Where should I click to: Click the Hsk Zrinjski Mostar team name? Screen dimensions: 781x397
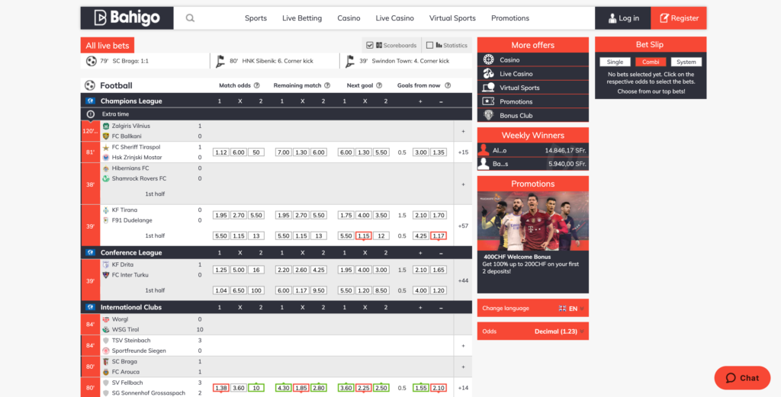137,158
